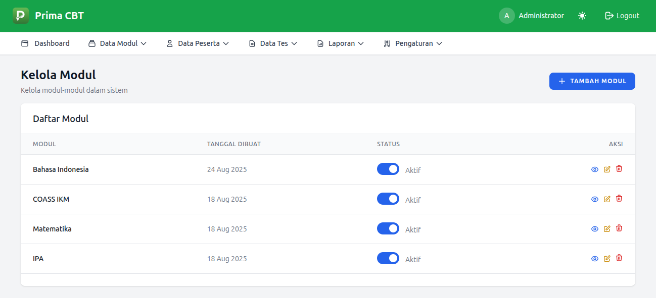View the Bahasa Indonesia module details
The image size is (656, 298).
point(595,169)
